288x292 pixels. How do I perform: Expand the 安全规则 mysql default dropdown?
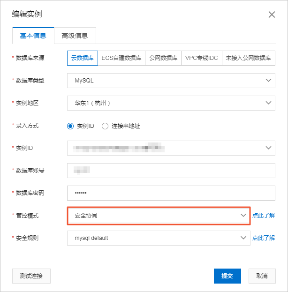159,238
